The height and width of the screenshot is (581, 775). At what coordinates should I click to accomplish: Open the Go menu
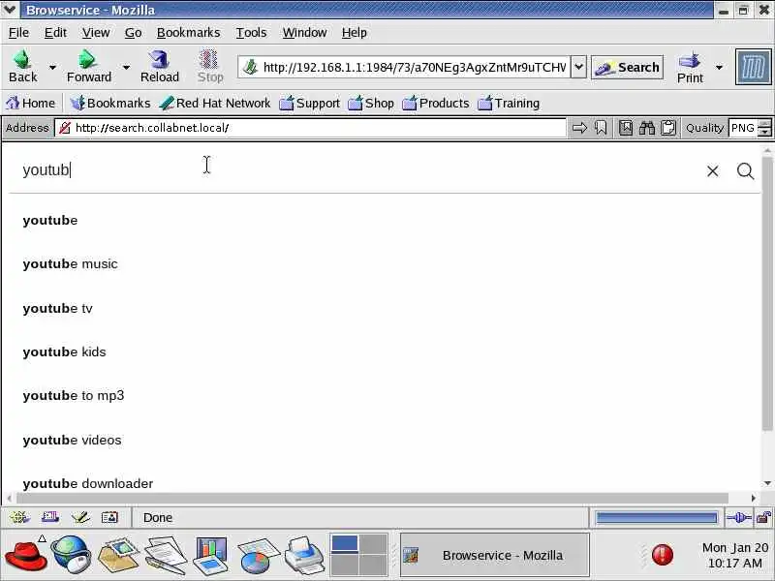(x=133, y=33)
